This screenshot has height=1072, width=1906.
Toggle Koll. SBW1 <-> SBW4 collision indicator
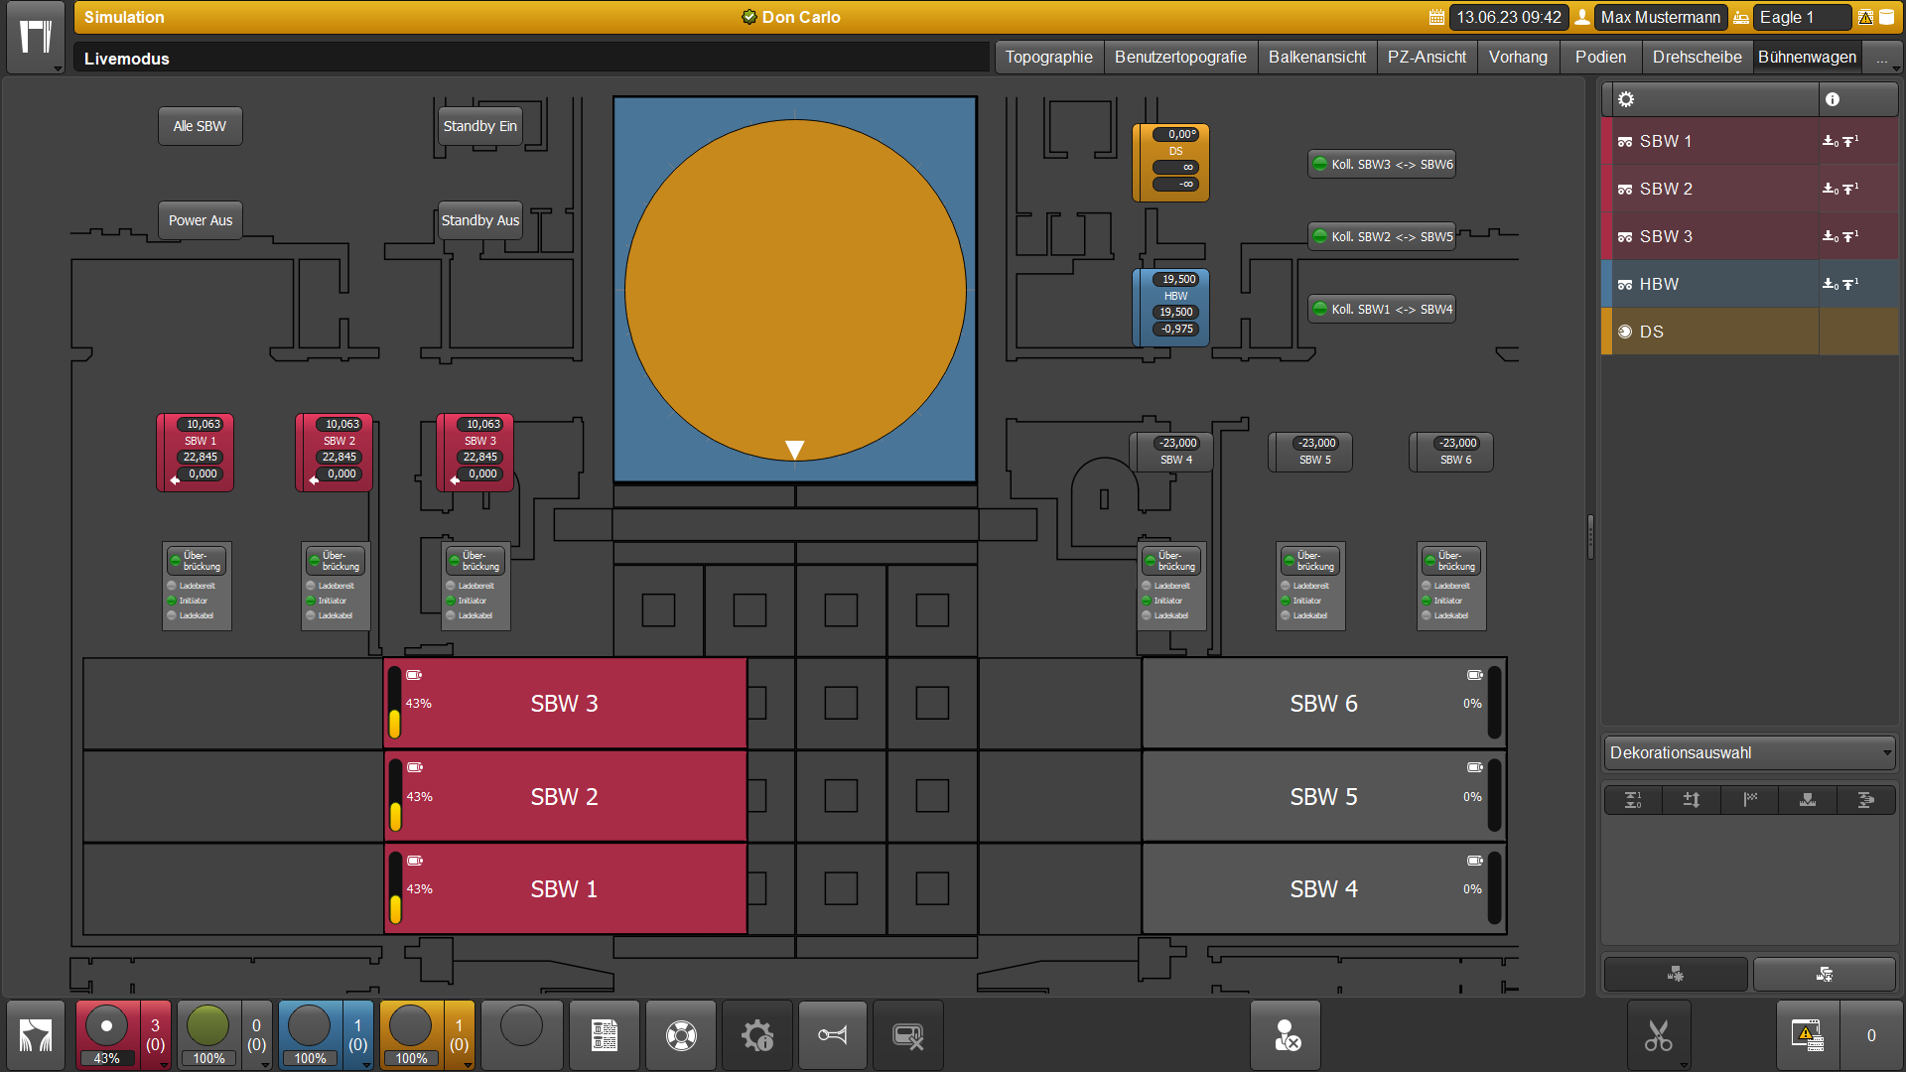click(x=1382, y=310)
